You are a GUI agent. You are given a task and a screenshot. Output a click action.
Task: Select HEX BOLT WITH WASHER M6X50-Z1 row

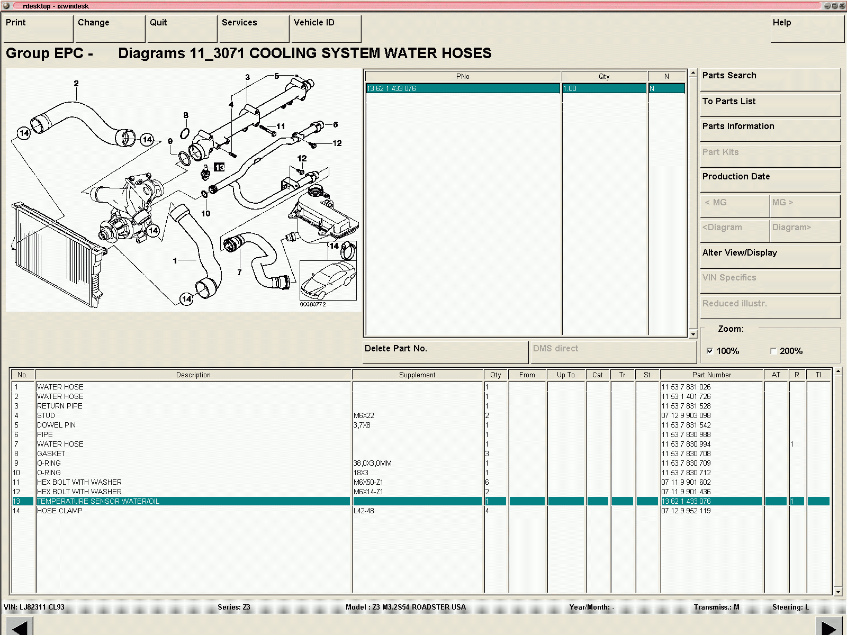tap(421, 482)
